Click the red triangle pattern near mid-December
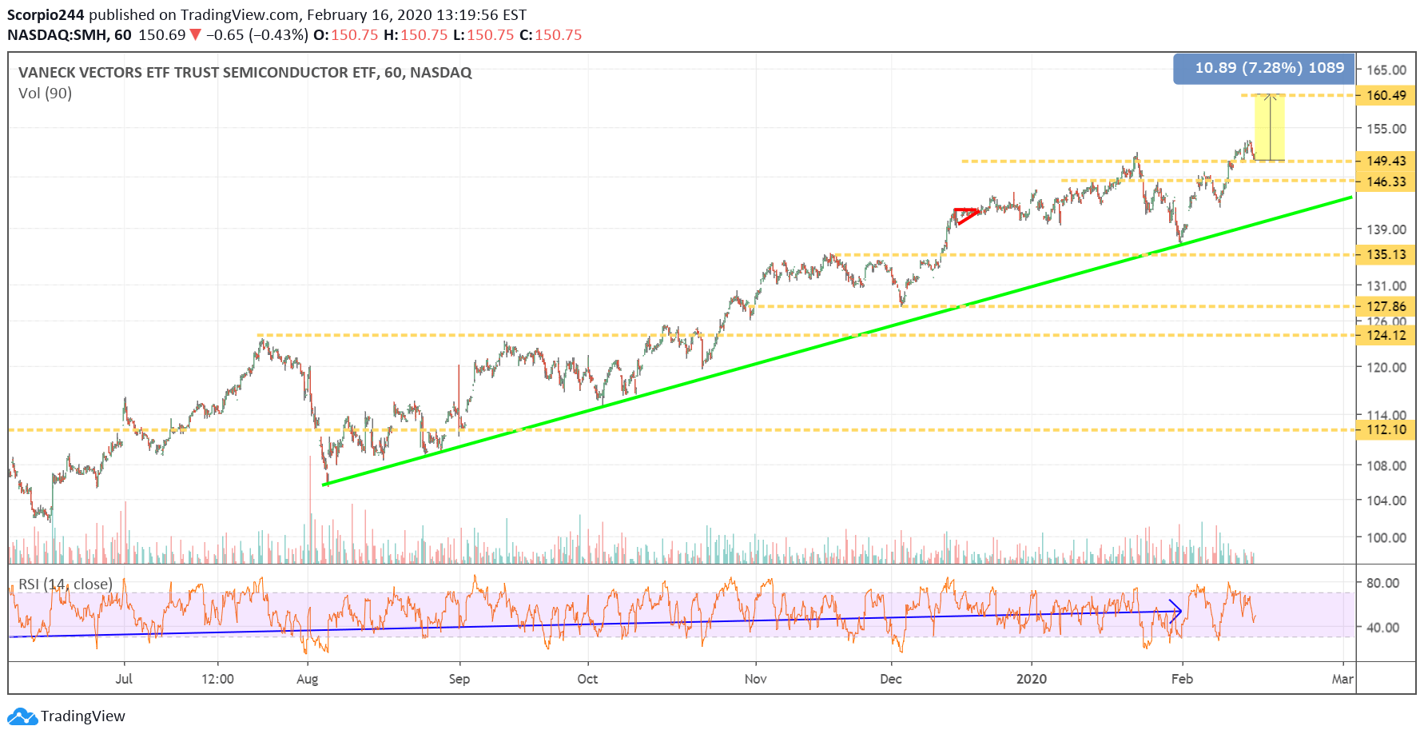This screenshot has height=738, width=1424. (965, 216)
